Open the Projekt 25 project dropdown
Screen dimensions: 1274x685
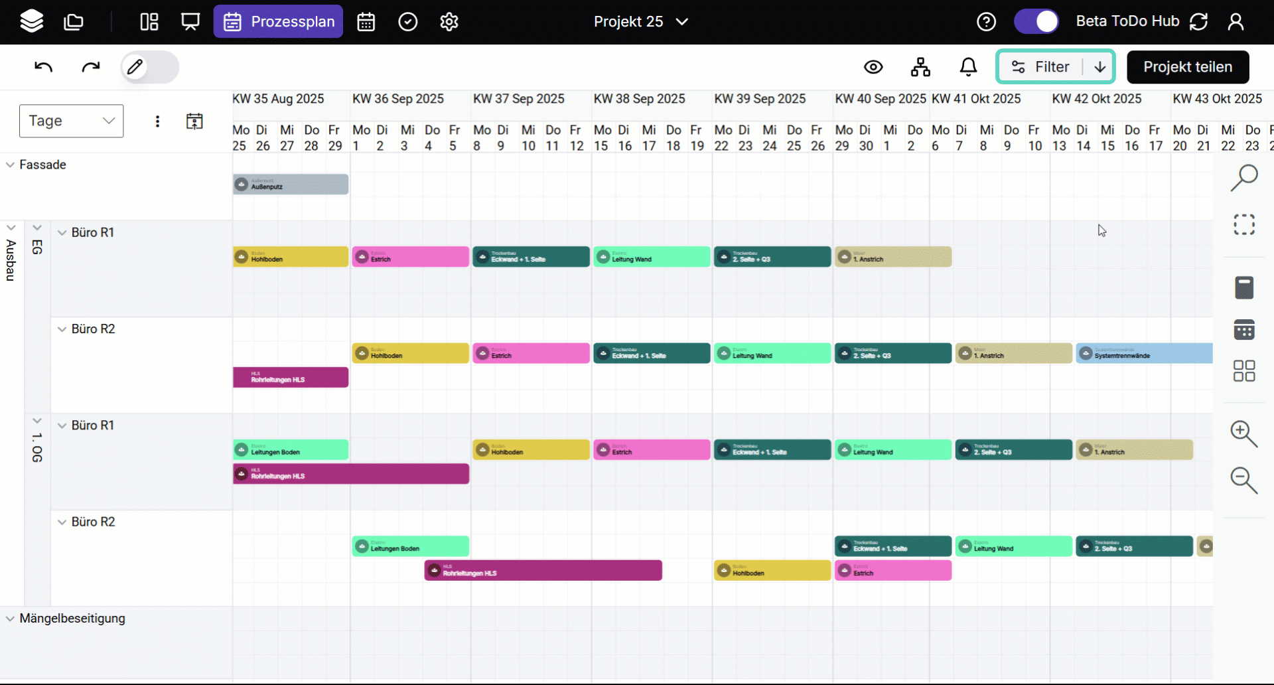click(x=641, y=22)
